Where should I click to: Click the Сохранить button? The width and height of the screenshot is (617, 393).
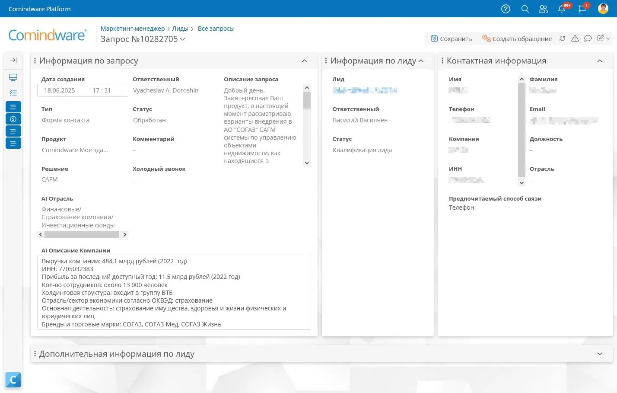452,38
